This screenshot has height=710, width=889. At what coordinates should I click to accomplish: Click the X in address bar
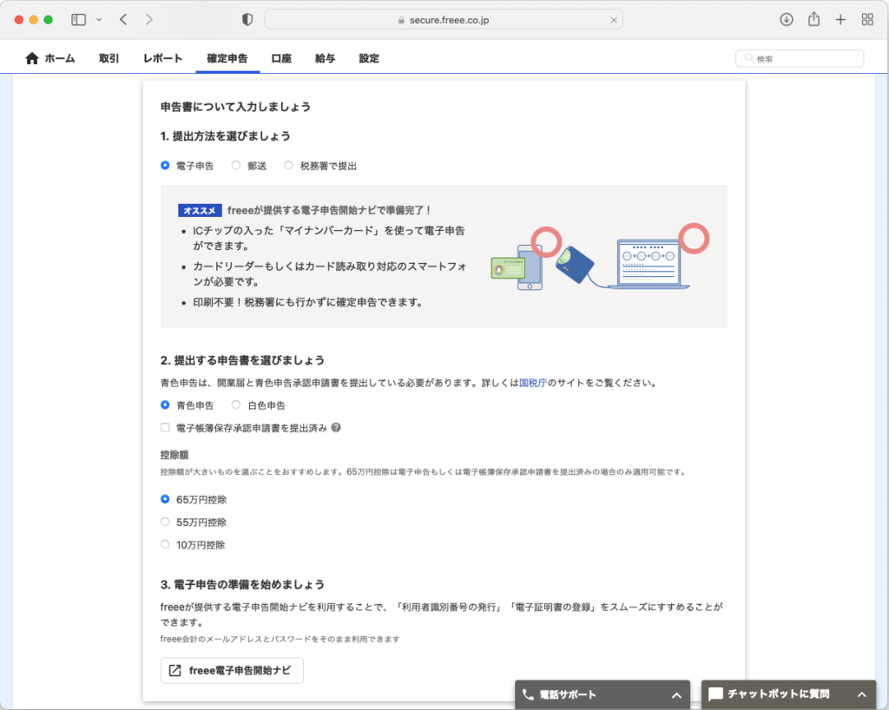[x=614, y=20]
